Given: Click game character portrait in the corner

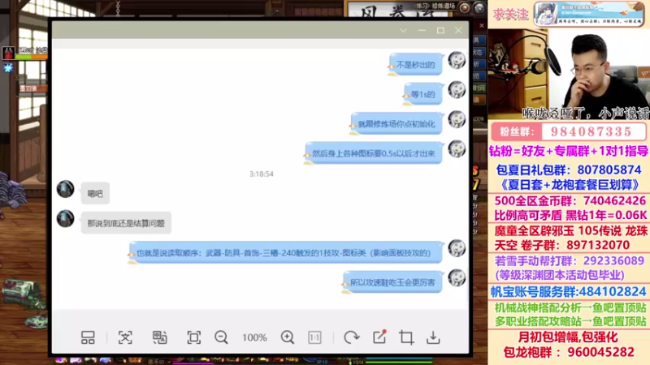Looking at the screenshot, I should click(8, 53).
